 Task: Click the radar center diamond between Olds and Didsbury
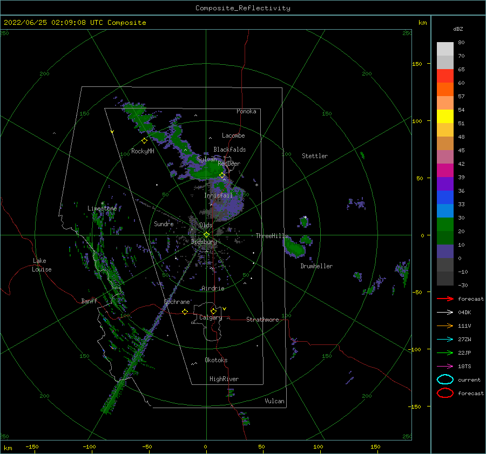tap(206, 235)
